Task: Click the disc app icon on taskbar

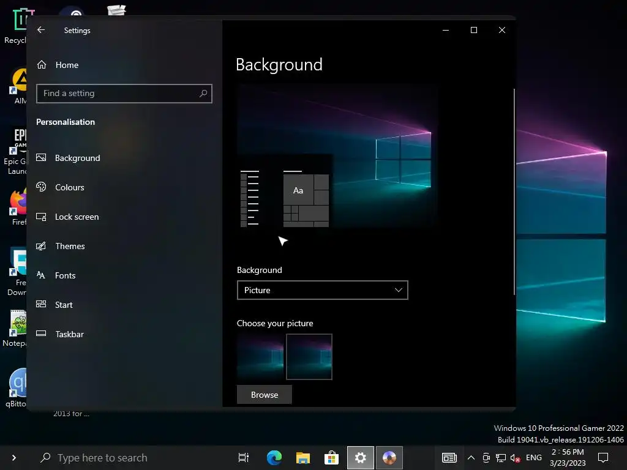Action: [389, 458]
